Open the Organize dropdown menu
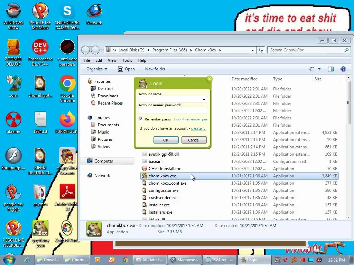Image resolution: width=354 pixels, height=265 pixels. click(x=97, y=69)
